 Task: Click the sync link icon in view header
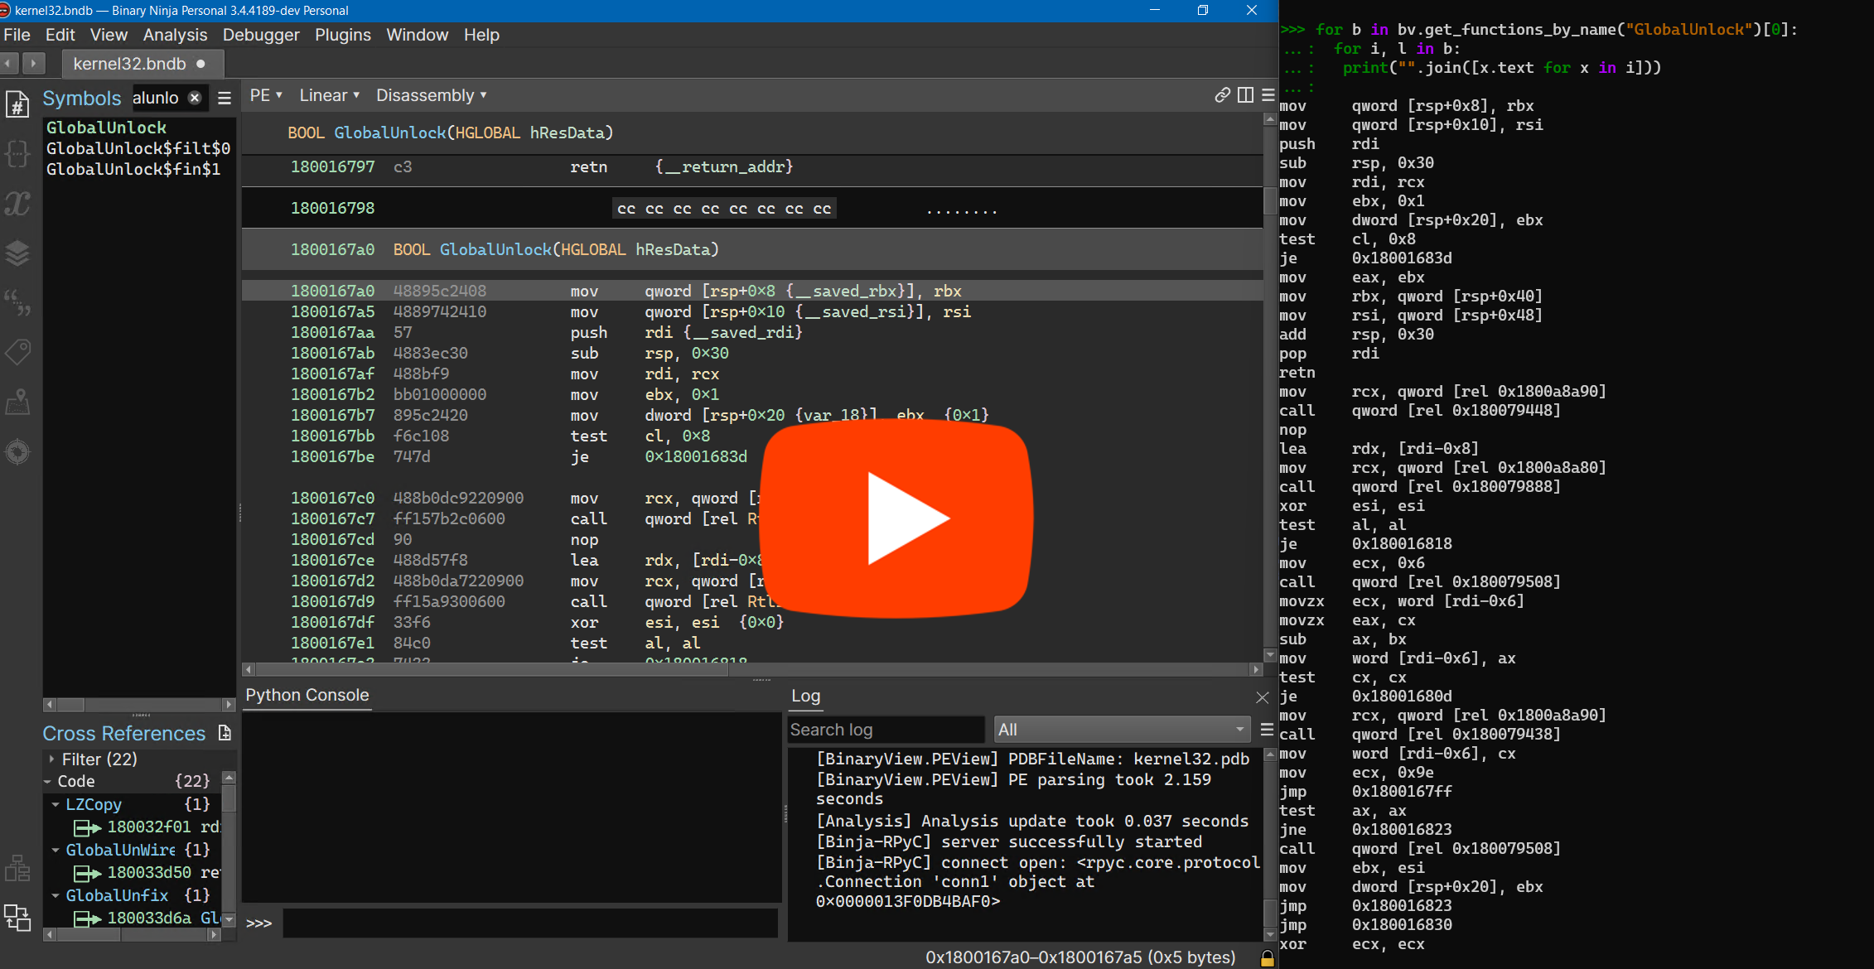1222,95
